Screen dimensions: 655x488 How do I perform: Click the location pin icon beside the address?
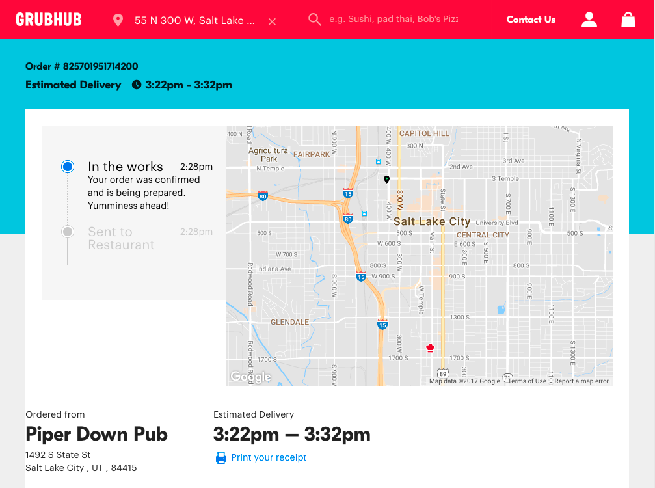coord(118,20)
